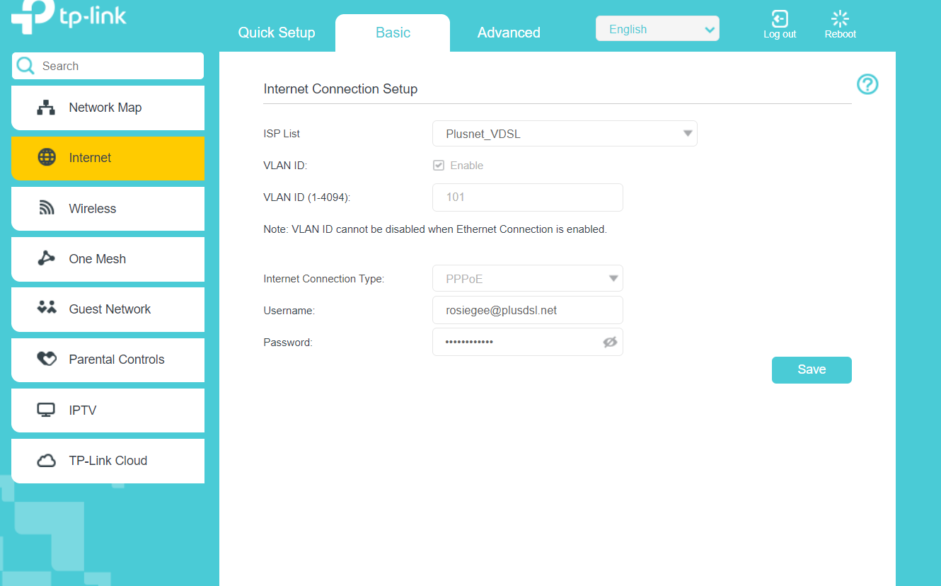Screen dimensions: 941x586
Task: Click the Guest Network people icon
Action: coord(46,309)
